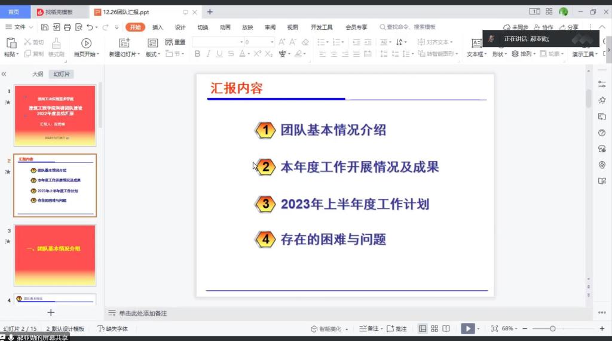
Task: Increase font size with larger A icon
Action: pyautogui.click(x=282, y=42)
